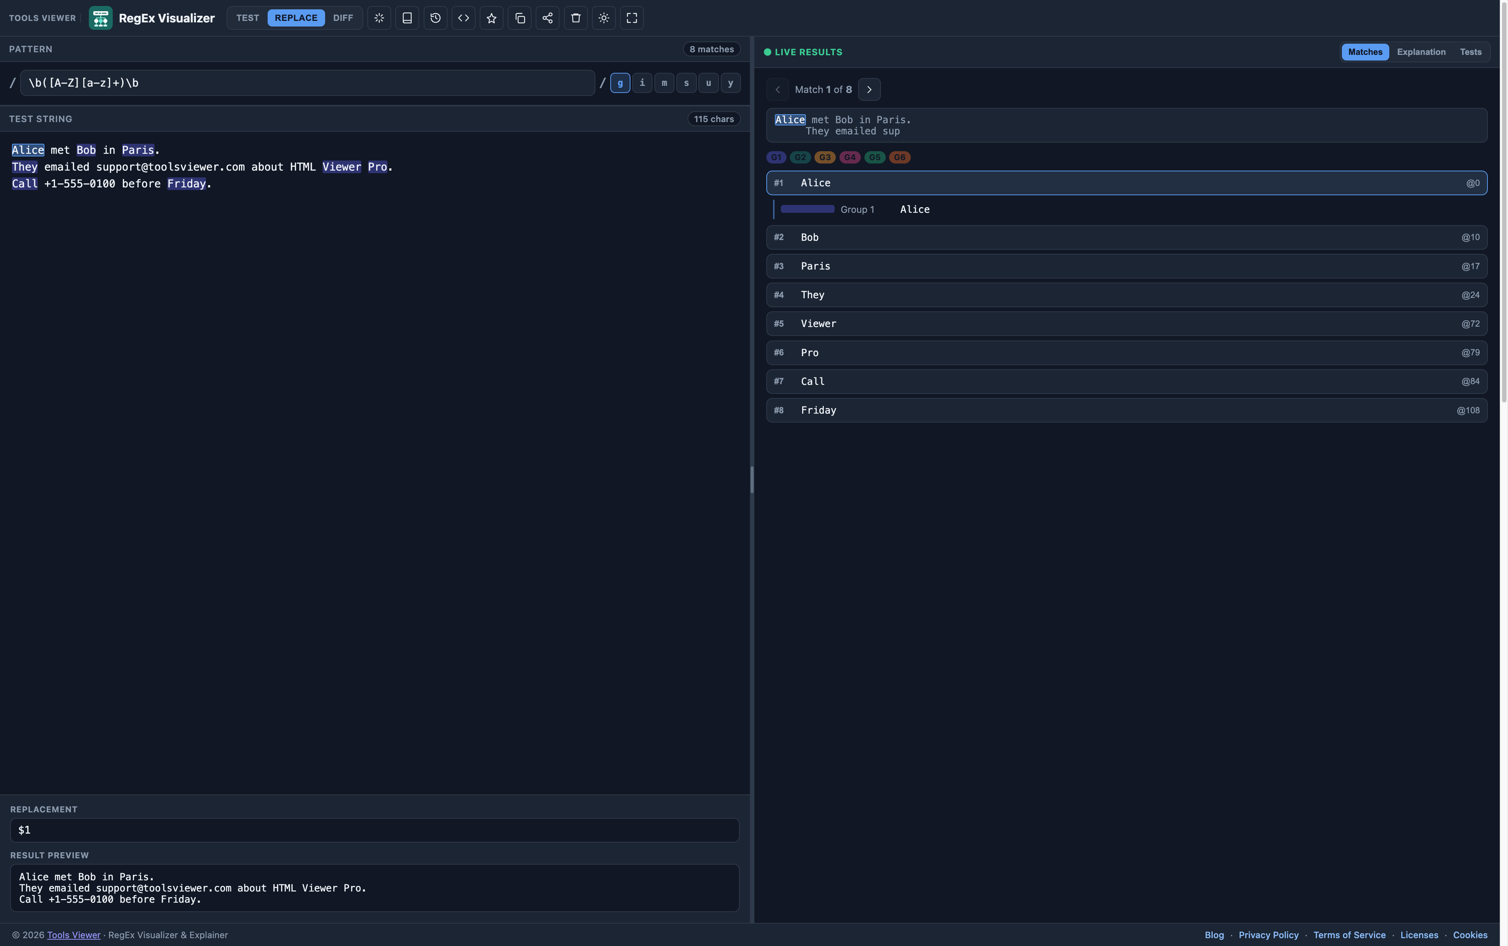This screenshot has width=1508, height=946.
Task: Click highlighted word Friday in test string
Action: click(186, 184)
